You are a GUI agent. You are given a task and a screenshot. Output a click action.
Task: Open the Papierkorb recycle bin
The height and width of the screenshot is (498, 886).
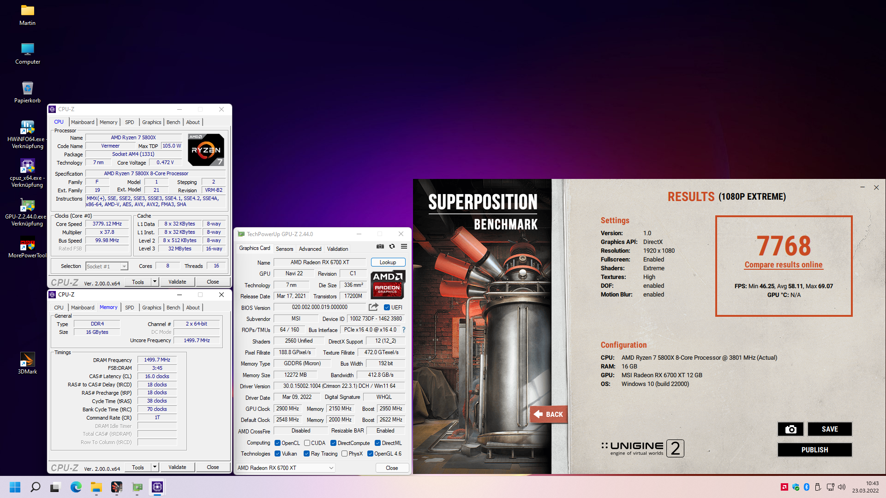click(27, 92)
